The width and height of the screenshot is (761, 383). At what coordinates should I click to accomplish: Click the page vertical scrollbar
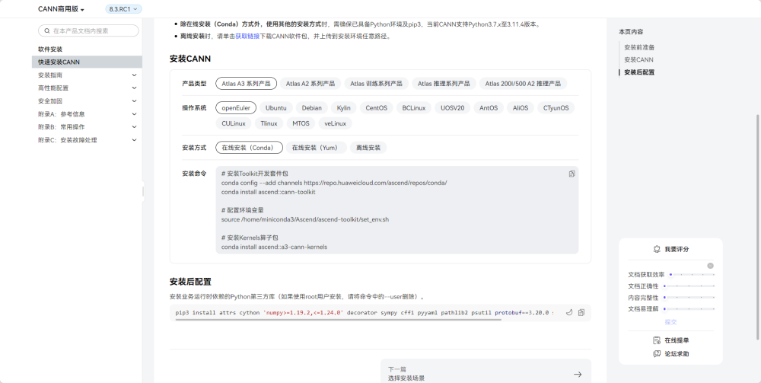(758, 227)
